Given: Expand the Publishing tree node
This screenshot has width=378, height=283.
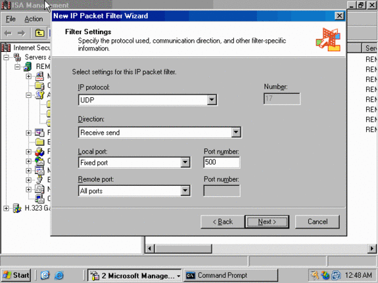Looking at the screenshot, I should point(29,133).
